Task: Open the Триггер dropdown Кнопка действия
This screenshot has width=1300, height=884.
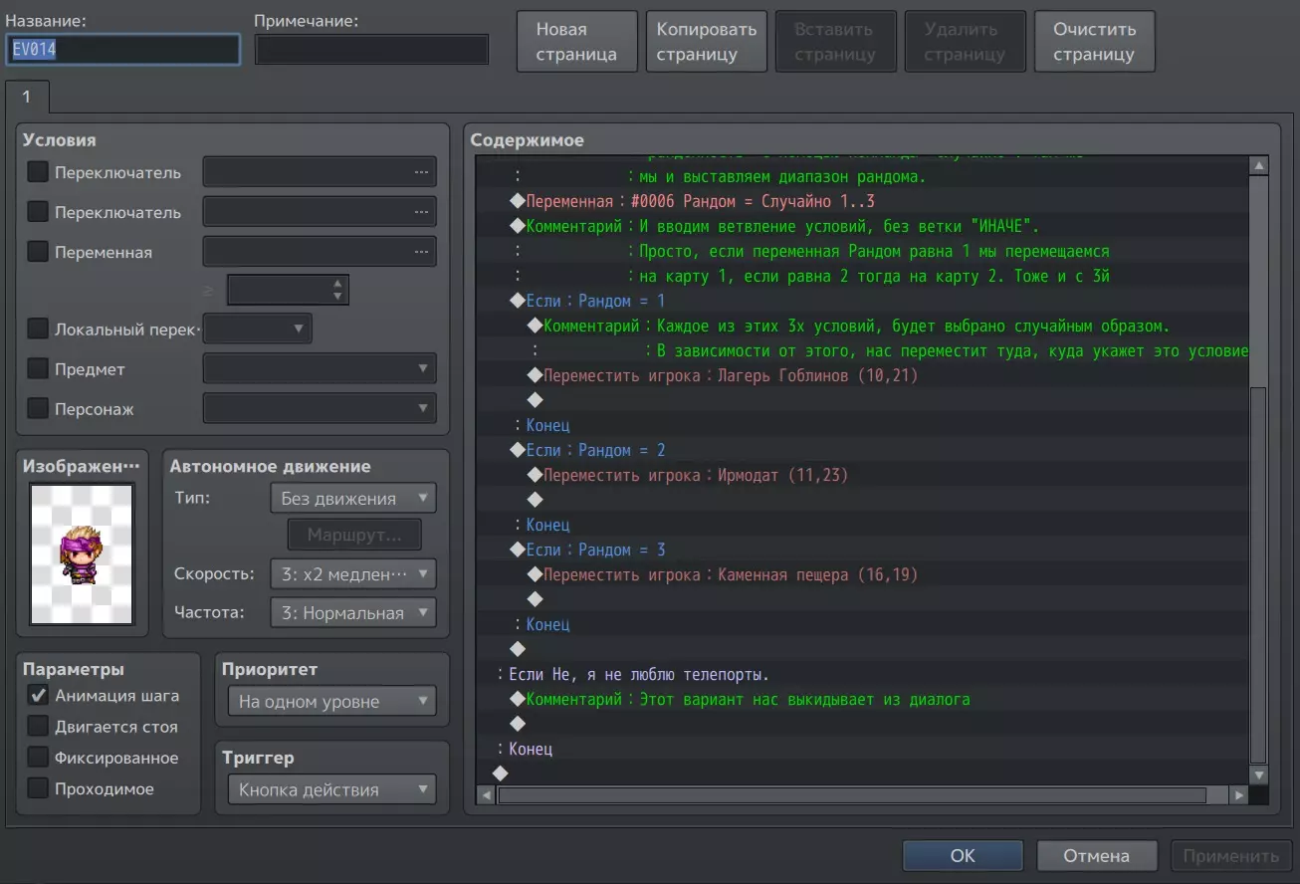Action: [331, 789]
